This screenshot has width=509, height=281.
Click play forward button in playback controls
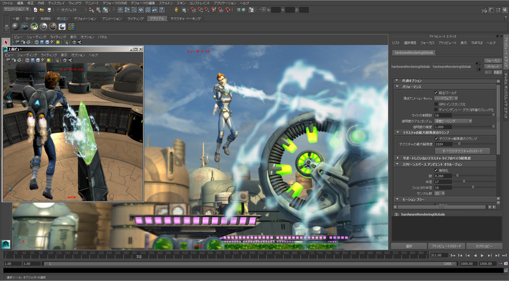(482, 256)
